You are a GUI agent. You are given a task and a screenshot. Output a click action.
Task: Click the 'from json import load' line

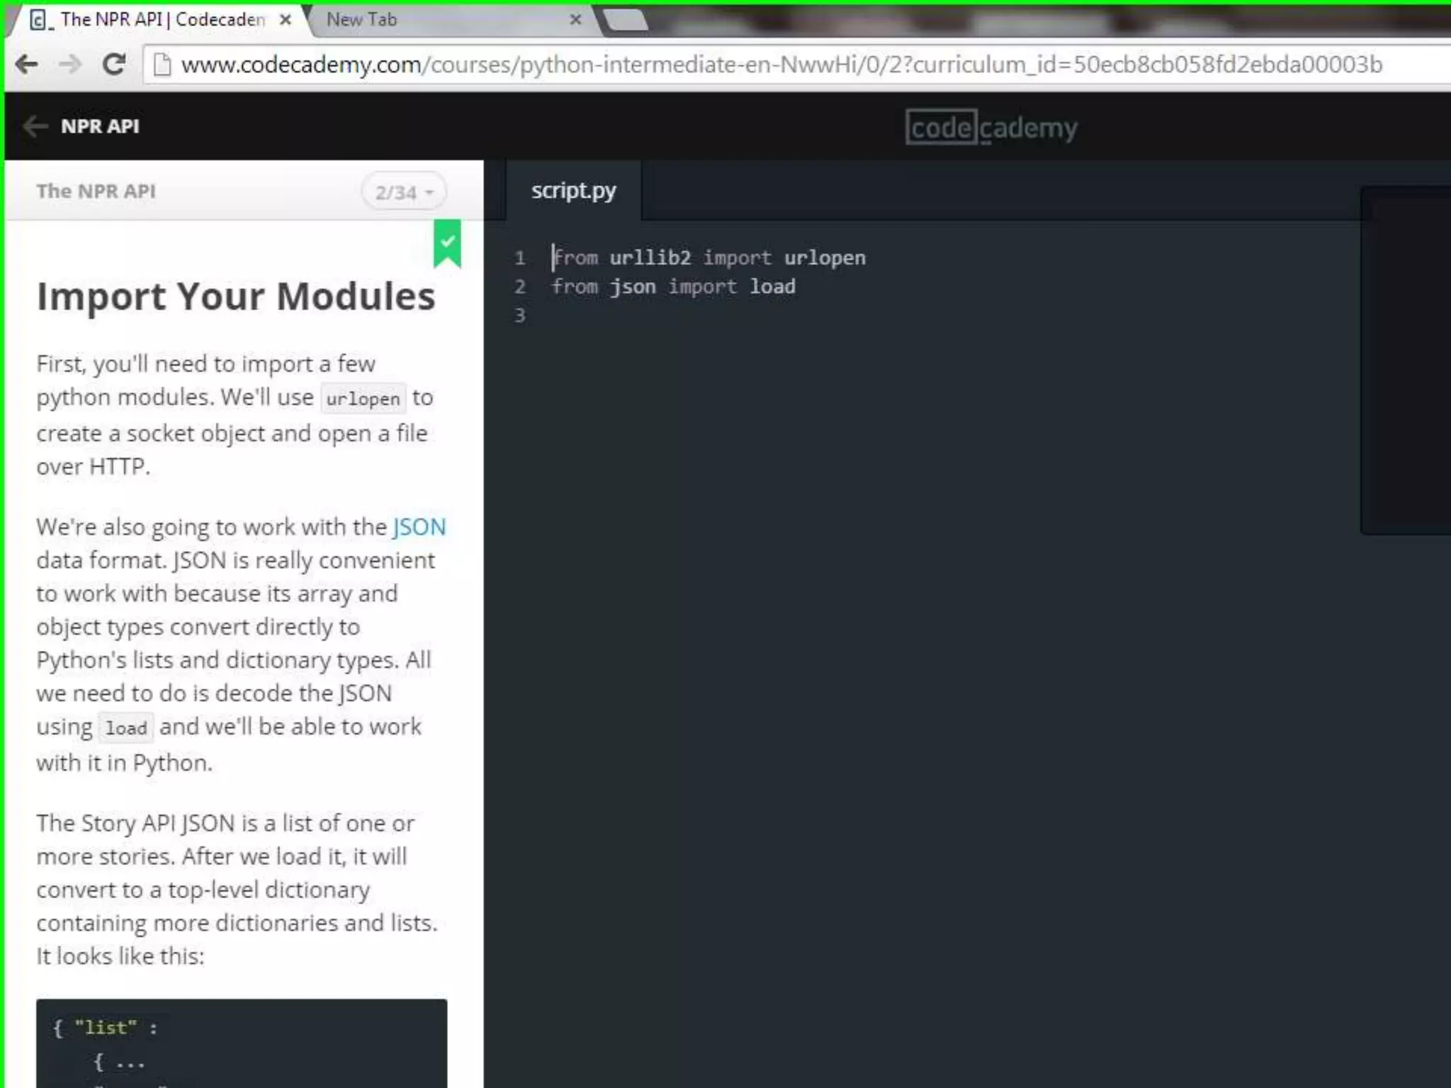tap(674, 287)
